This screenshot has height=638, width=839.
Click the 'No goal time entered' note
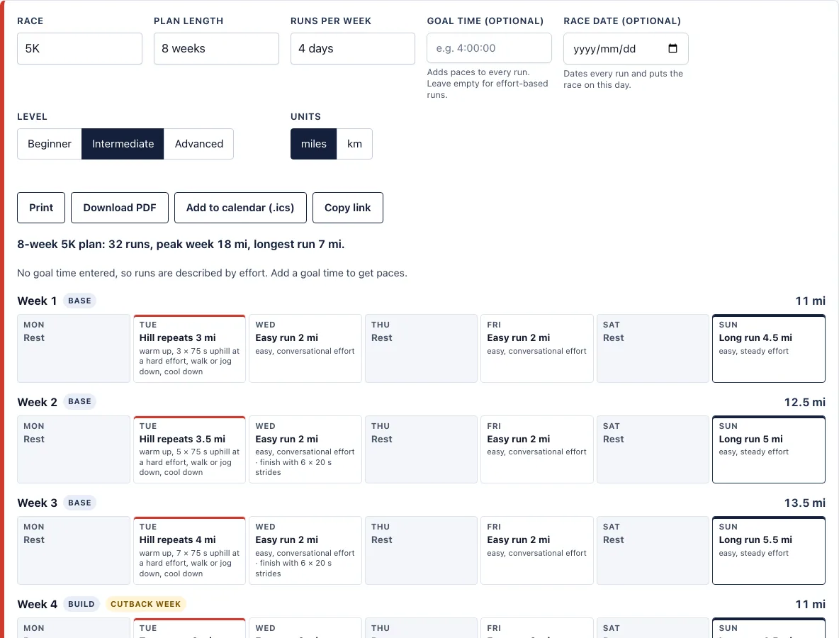click(x=212, y=273)
